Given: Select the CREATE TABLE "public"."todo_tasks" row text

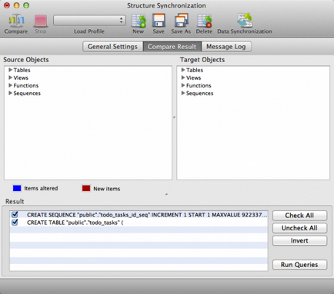Looking at the screenshot, I should 75,223.
